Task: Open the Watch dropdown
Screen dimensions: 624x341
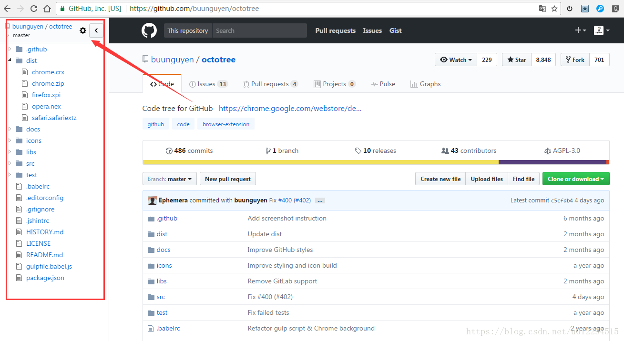Action: (456, 60)
